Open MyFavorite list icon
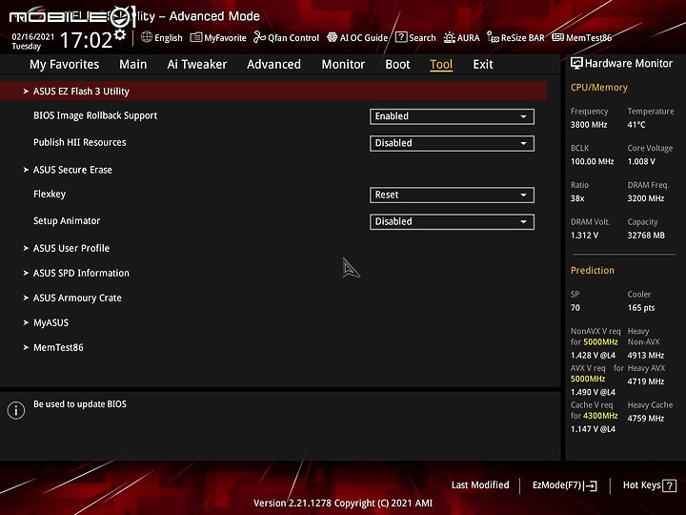 [x=196, y=37]
